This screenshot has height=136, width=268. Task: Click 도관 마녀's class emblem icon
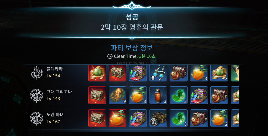coord(37,118)
